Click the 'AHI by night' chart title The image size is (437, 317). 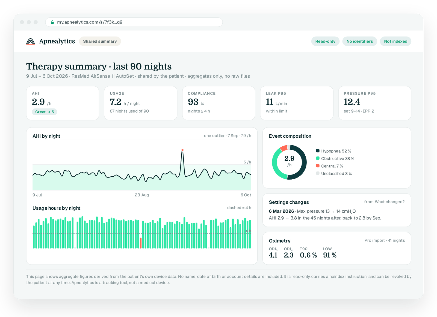[x=46, y=136]
